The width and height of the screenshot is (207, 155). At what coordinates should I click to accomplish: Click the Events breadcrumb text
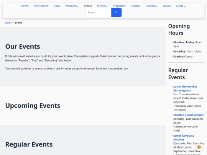[19, 23]
